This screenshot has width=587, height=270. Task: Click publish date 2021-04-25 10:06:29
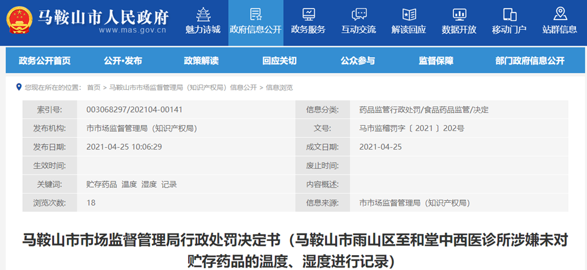(124, 147)
